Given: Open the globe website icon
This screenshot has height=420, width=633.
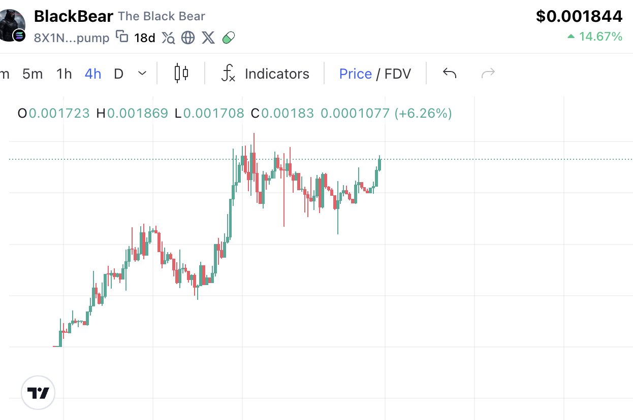Looking at the screenshot, I should click(x=188, y=38).
